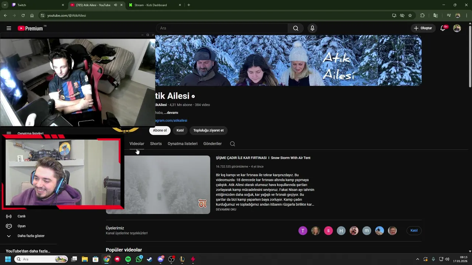Screen dimensions: 472x265
Task: Open the Chrome profile avatar in toolbar
Action: (x=458, y=15)
